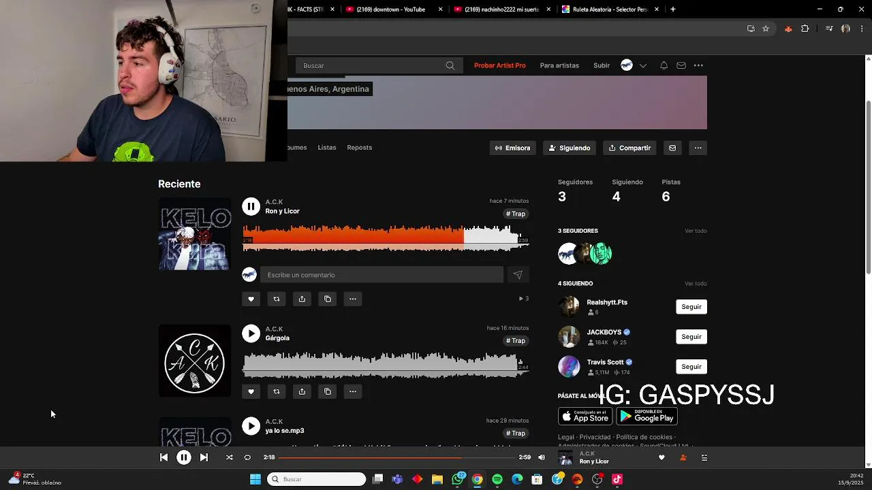
Task: Open Para artistas menu
Action: coord(559,65)
